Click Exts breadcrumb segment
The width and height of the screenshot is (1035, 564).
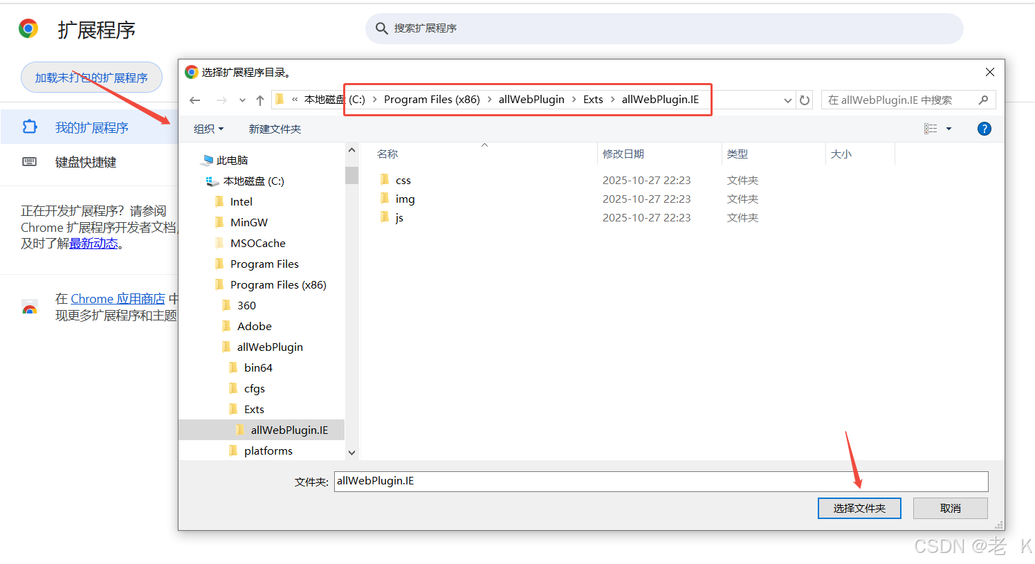point(593,100)
